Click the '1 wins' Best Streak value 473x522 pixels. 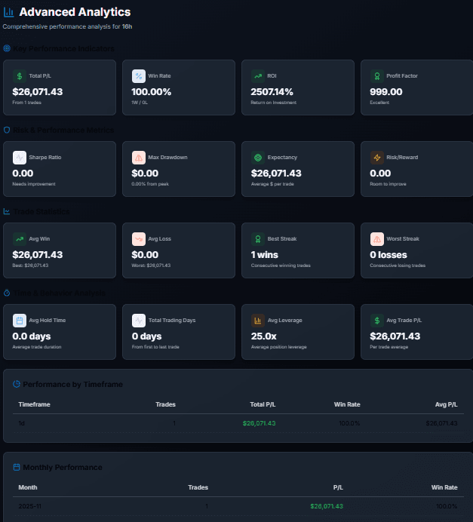[x=265, y=255]
